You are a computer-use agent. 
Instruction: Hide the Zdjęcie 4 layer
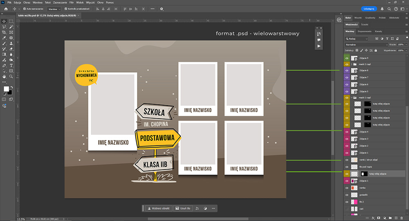(x=347, y=132)
